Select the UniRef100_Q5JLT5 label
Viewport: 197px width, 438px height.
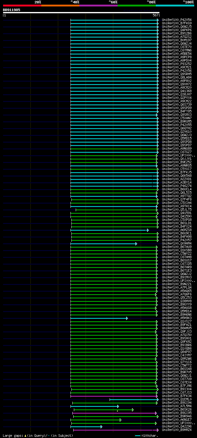coord(177,210)
